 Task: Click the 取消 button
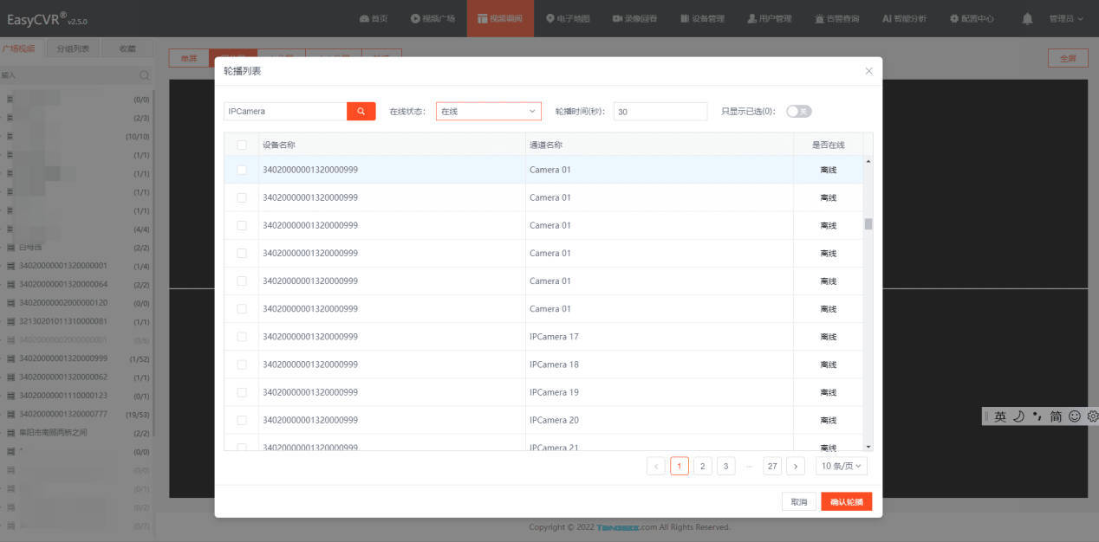tap(798, 502)
